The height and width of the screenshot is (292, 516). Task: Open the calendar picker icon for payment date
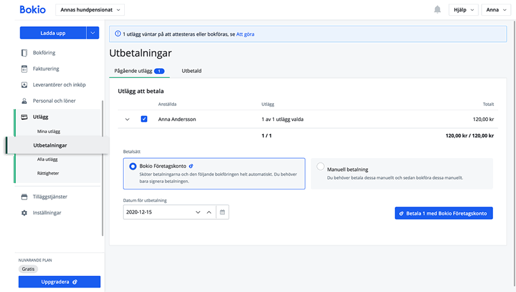[x=222, y=212]
